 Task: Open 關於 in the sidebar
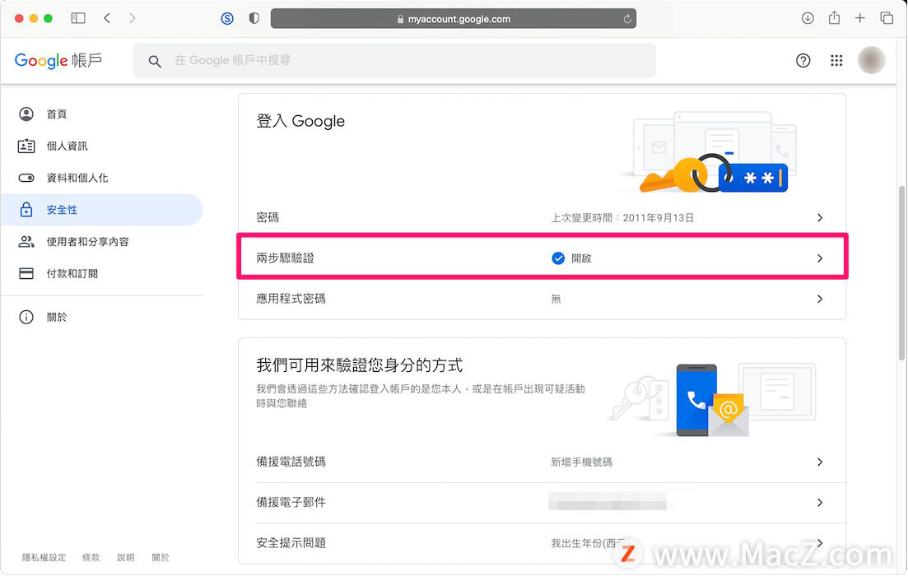[102, 317]
